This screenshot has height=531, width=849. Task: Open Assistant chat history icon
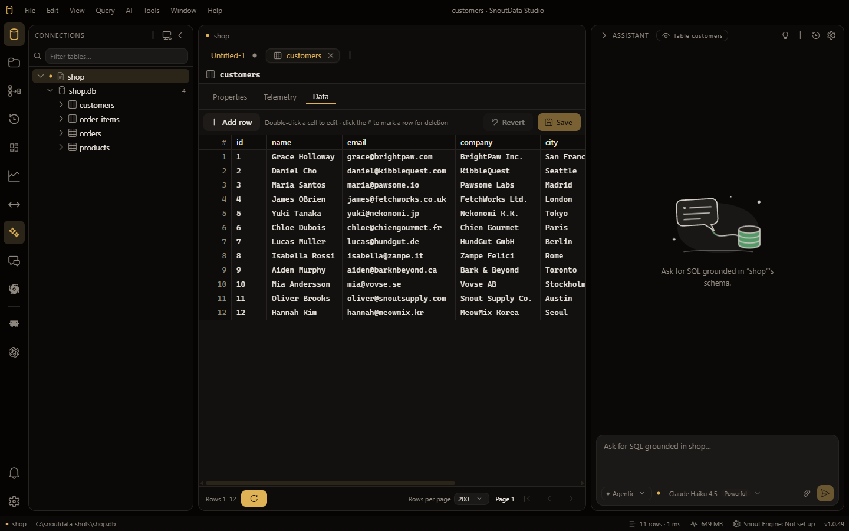[816, 35]
